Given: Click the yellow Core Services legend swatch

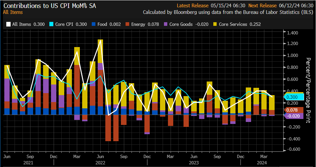Looking at the screenshot, I should coord(215,24).
